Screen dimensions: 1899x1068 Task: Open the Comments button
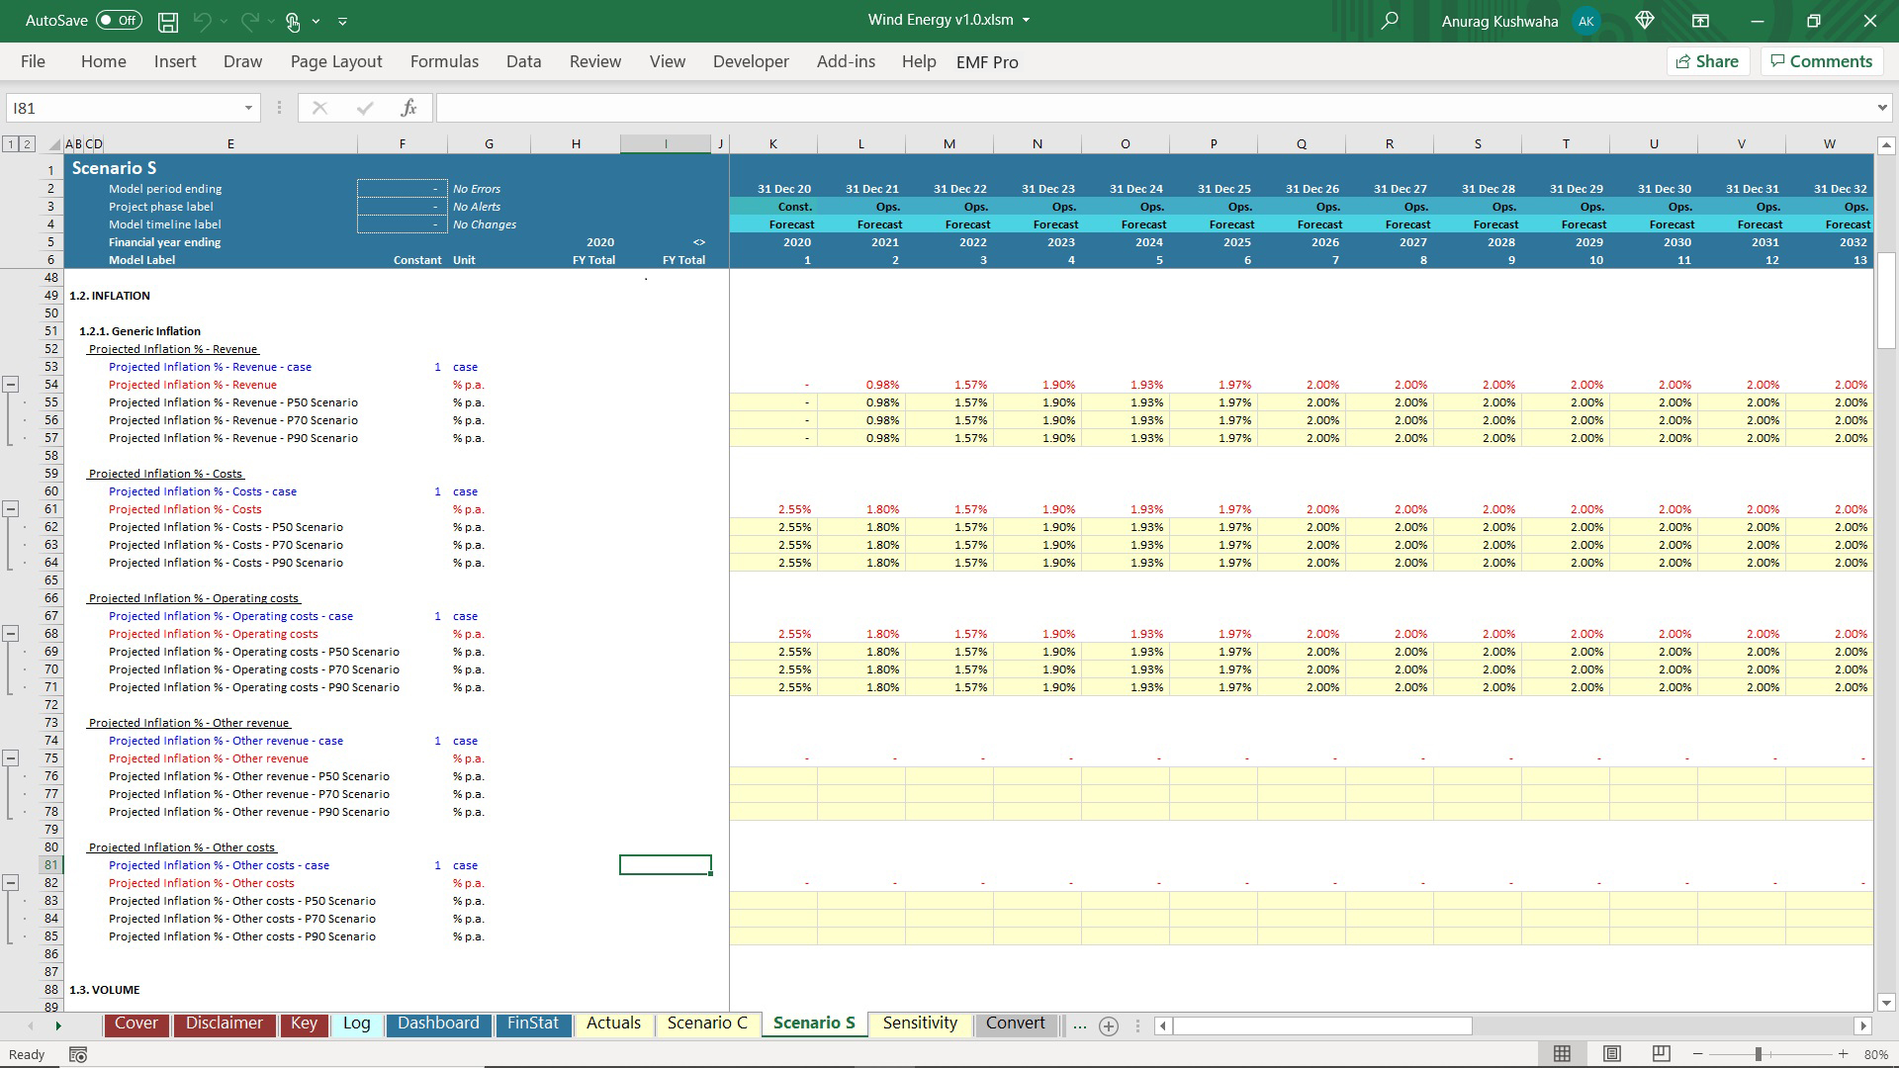[1821, 61]
